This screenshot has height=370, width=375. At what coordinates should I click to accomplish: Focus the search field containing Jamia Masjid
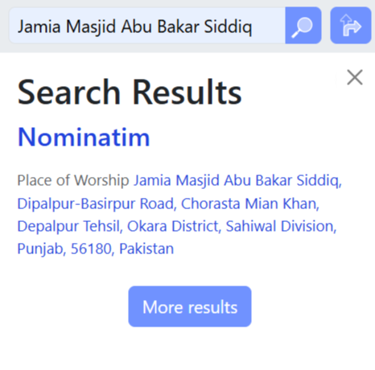point(147,26)
